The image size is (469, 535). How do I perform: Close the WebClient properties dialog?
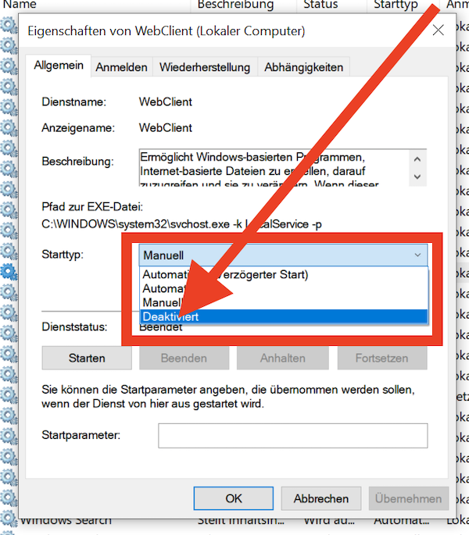[x=438, y=30]
